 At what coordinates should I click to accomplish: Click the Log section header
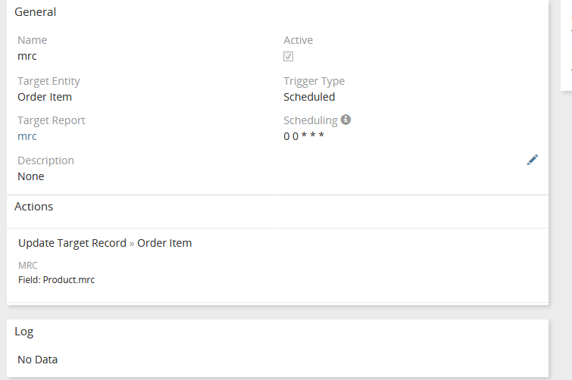click(x=24, y=332)
